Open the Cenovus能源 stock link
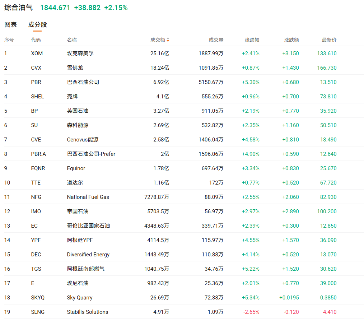 point(83,140)
